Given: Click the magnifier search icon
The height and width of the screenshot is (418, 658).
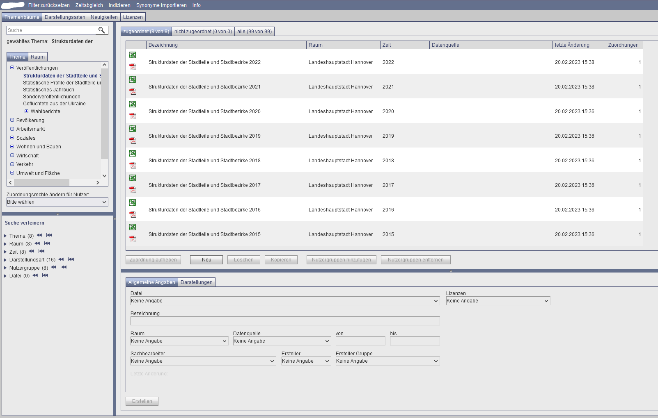Looking at the screenshot, I should [x=101, y=30].
